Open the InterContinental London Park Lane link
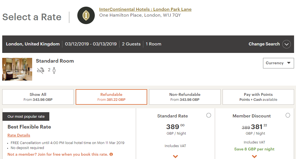The height and width of the screenshot is (159, 296). coord(145,9)
